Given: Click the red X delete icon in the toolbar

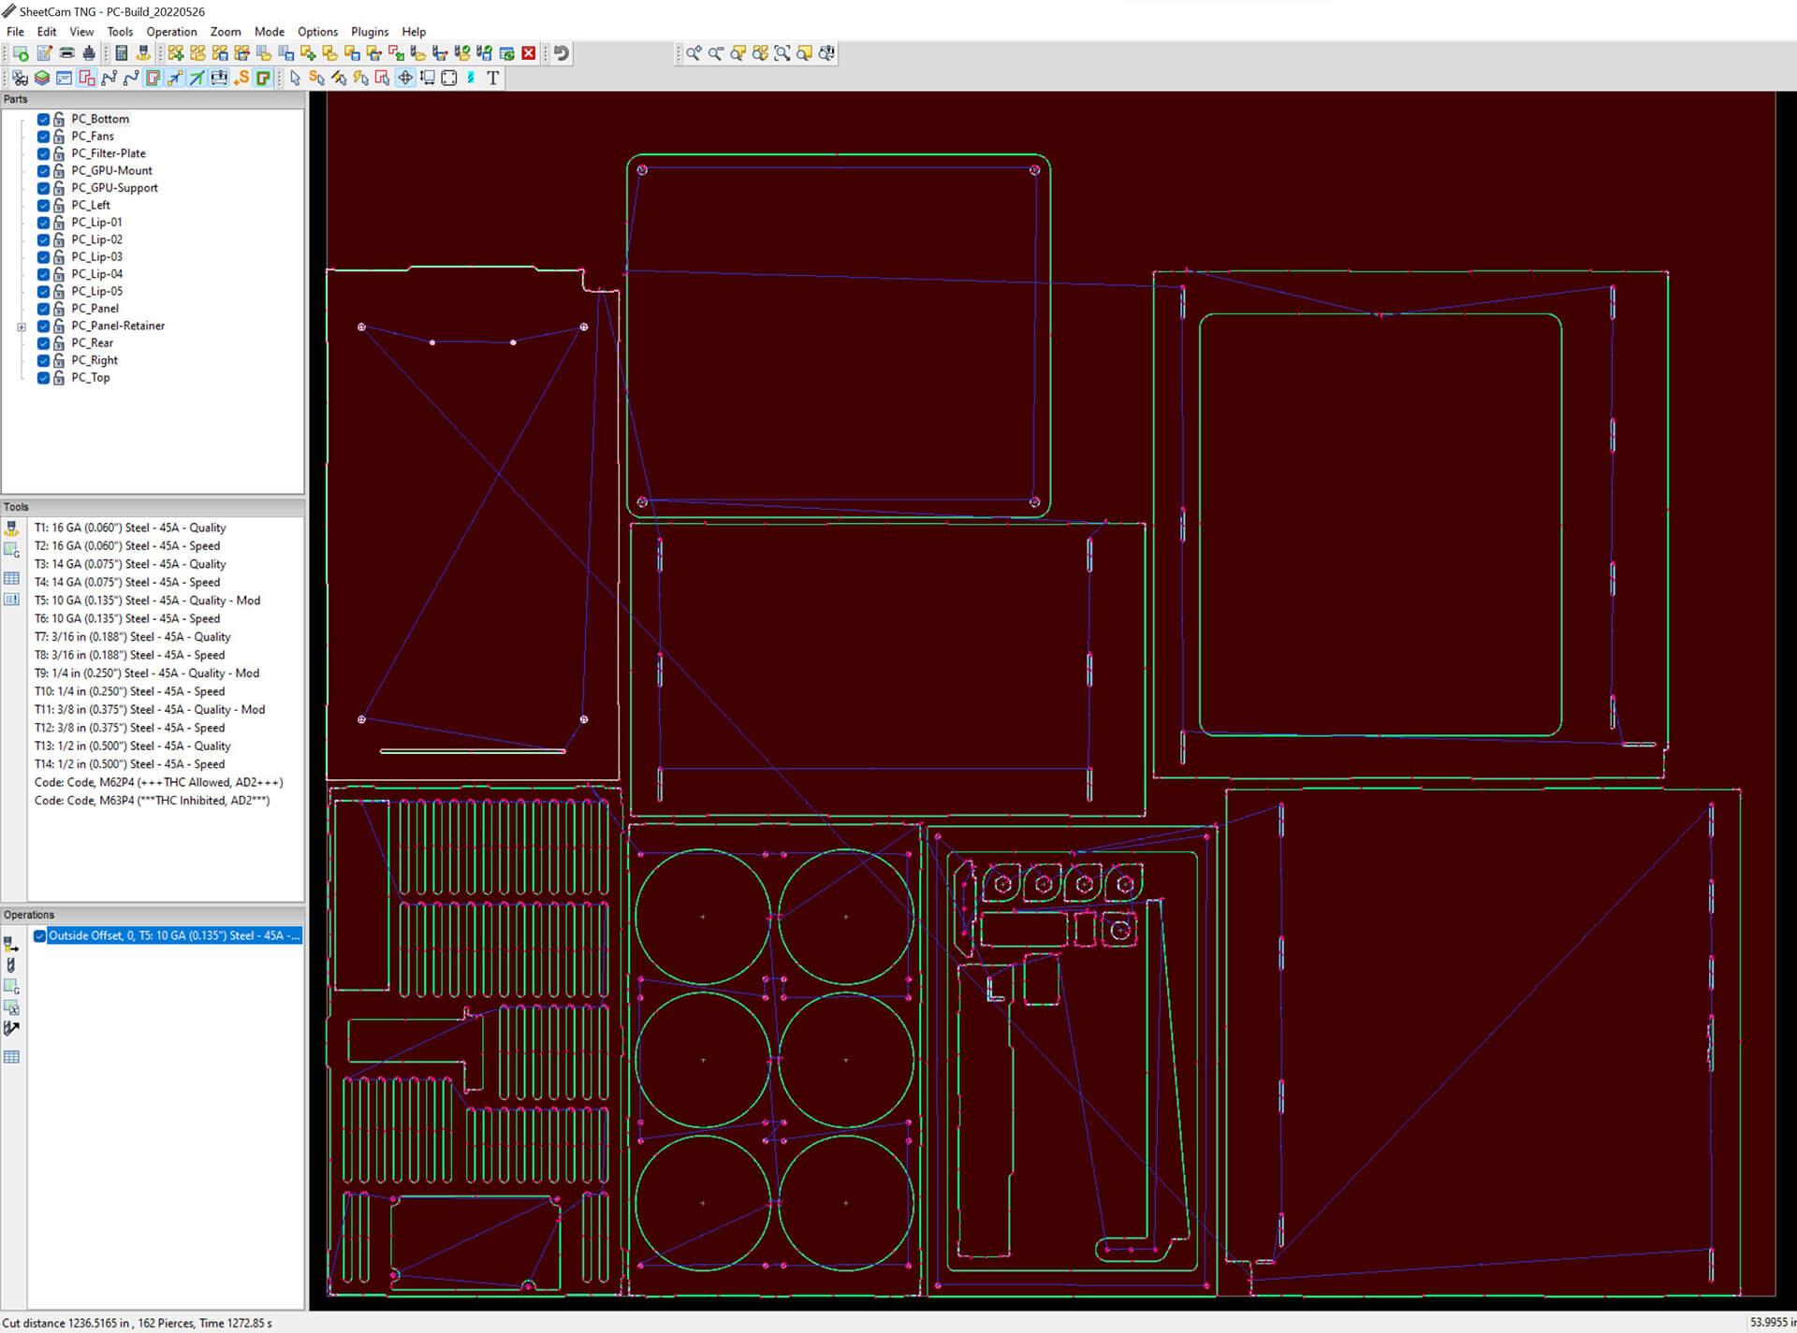Looking at the screenshot, I should click(528, 53).
